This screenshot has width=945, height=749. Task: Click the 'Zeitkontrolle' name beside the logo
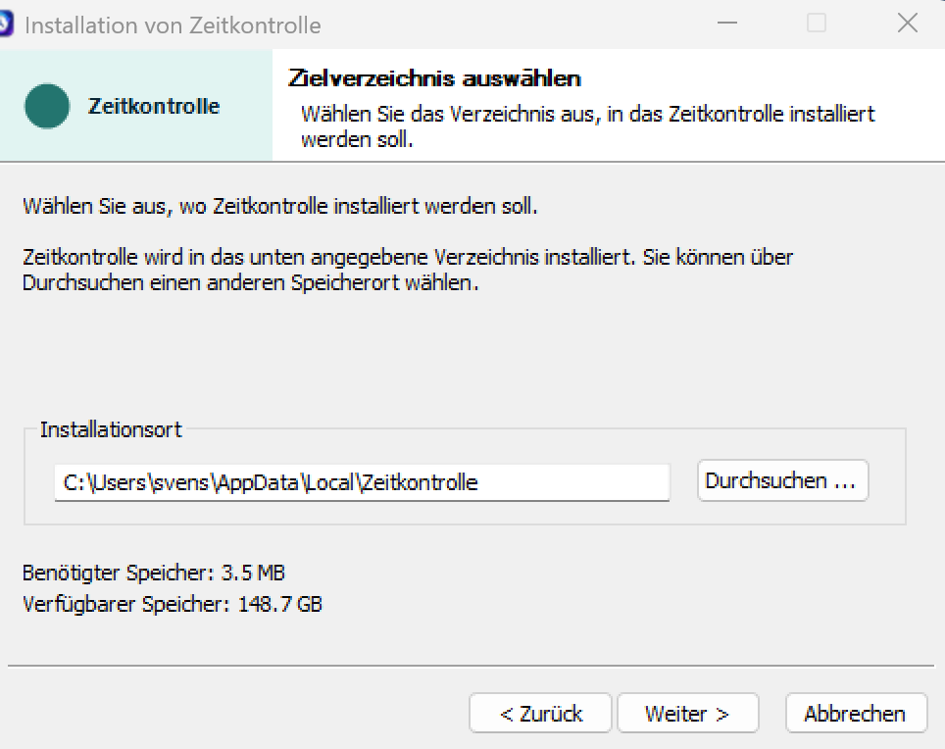click(154, 106)
